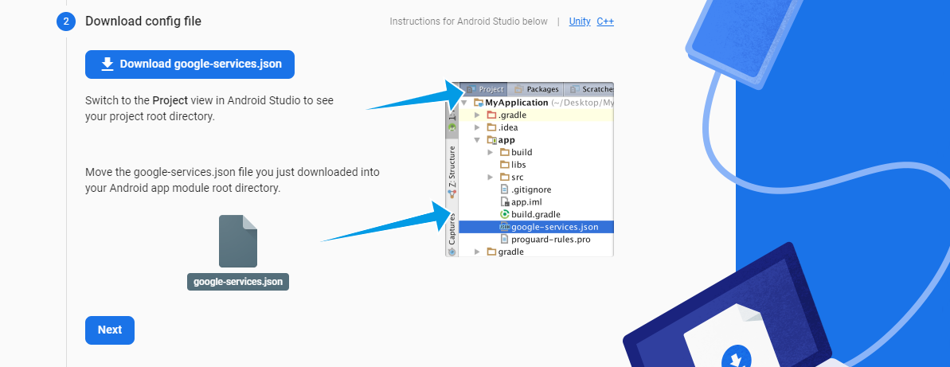
Task: Click the gray google-services.json file icon
Action: [x=238, y=241]
